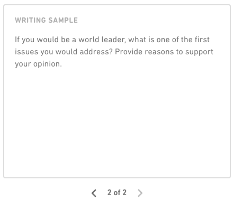The width and height of the screenshot is (243, 210).
Task: Click the number 2 before 'of'
Action: coord(110,193)
